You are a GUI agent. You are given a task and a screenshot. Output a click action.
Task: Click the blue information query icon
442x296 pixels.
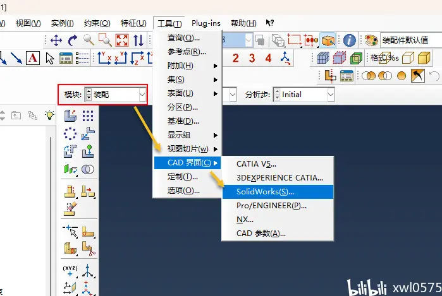click(350, 40)
